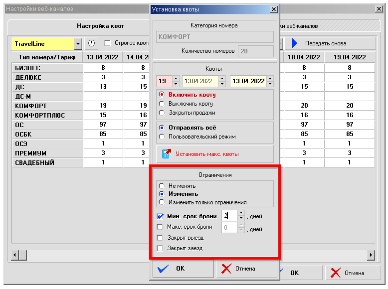Uncheck the minimum booking period checkbox
388x289 pixels.
click(x=160, y=216)
